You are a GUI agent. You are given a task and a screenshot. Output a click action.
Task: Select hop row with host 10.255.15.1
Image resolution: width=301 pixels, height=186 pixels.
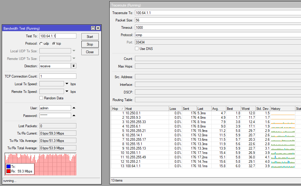click(206, 144)
